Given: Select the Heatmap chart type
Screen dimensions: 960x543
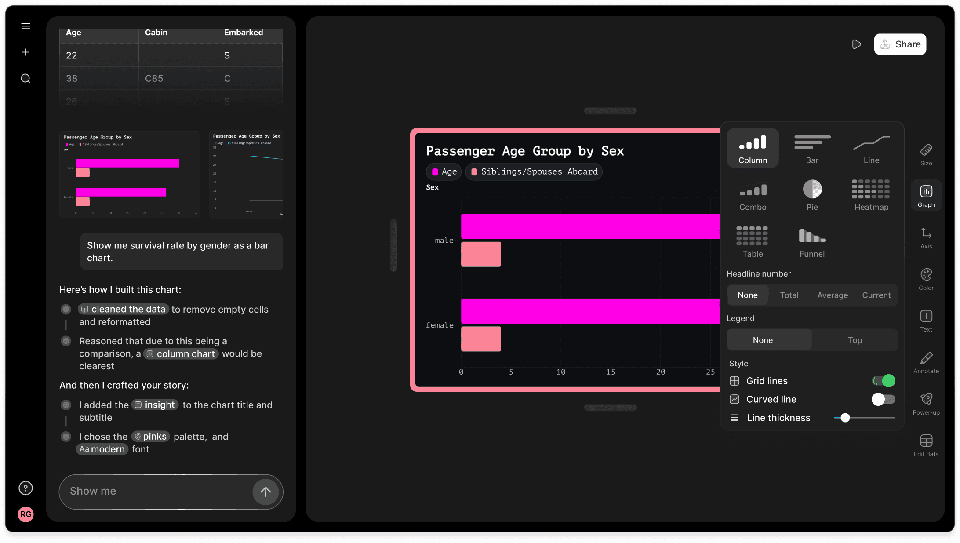Looking at the screenshot, I should (871, 195).
